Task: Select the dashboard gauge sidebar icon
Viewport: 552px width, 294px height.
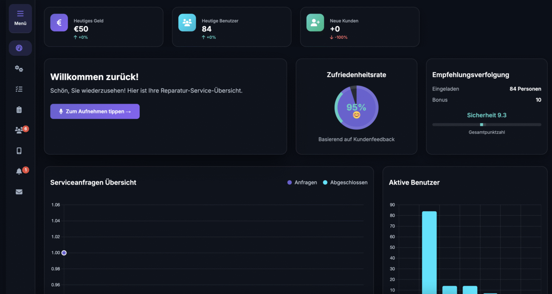Action: point(19,48)
